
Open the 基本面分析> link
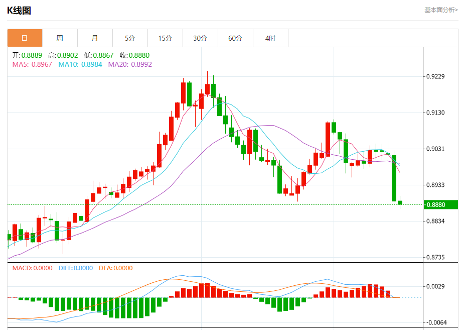pos(441,10)
